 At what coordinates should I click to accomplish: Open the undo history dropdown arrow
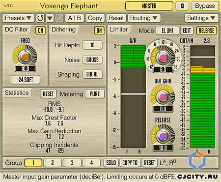[x=50, y=18]
